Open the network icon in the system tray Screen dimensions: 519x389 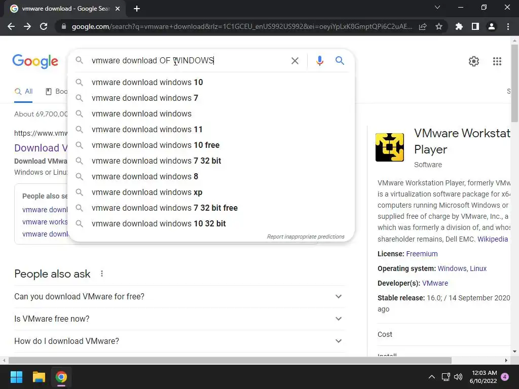(x=446, y=377)
